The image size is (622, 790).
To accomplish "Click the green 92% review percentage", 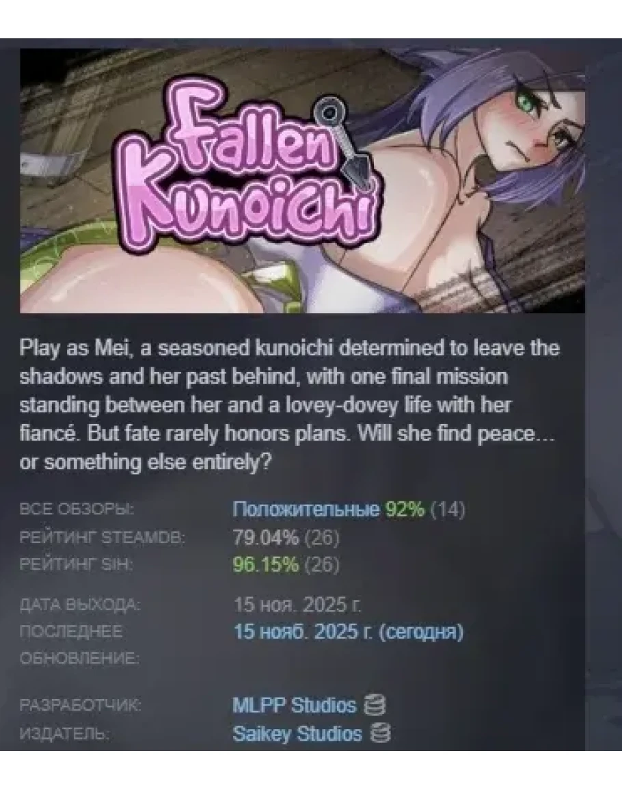I will [x=405, y=510].
